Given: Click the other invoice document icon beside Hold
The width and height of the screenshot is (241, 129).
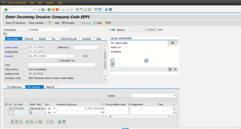Looking at the screenshot, I should pyautogui.click(x=49, y=23).
